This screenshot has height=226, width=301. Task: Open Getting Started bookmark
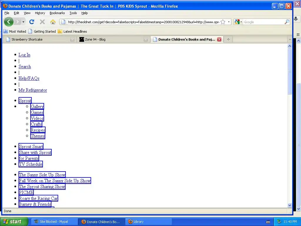(x=42, y=31)
